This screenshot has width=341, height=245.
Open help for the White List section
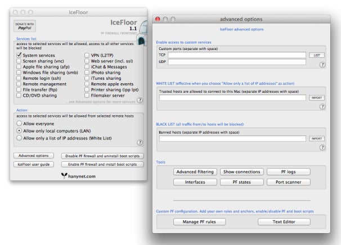tap(322, 107)
